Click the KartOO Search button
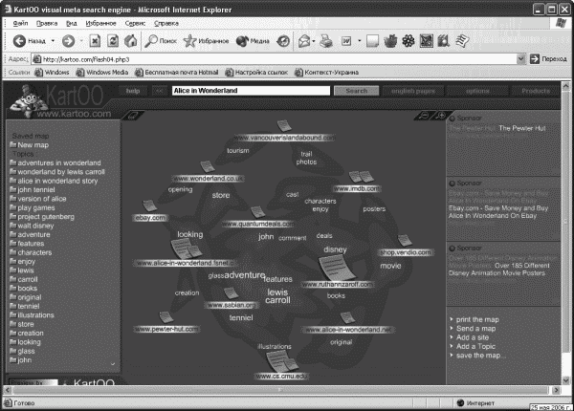The height and width of the screenshot is (411, 574). (x=356, y=91)
